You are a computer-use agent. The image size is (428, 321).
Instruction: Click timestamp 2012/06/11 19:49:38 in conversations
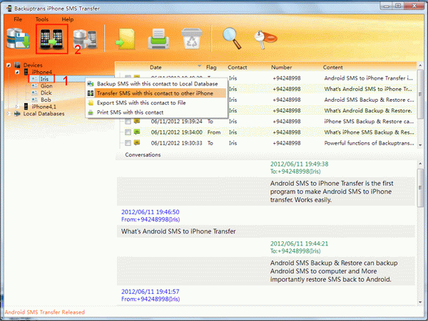pyautogui.click(x=299, y=164)
